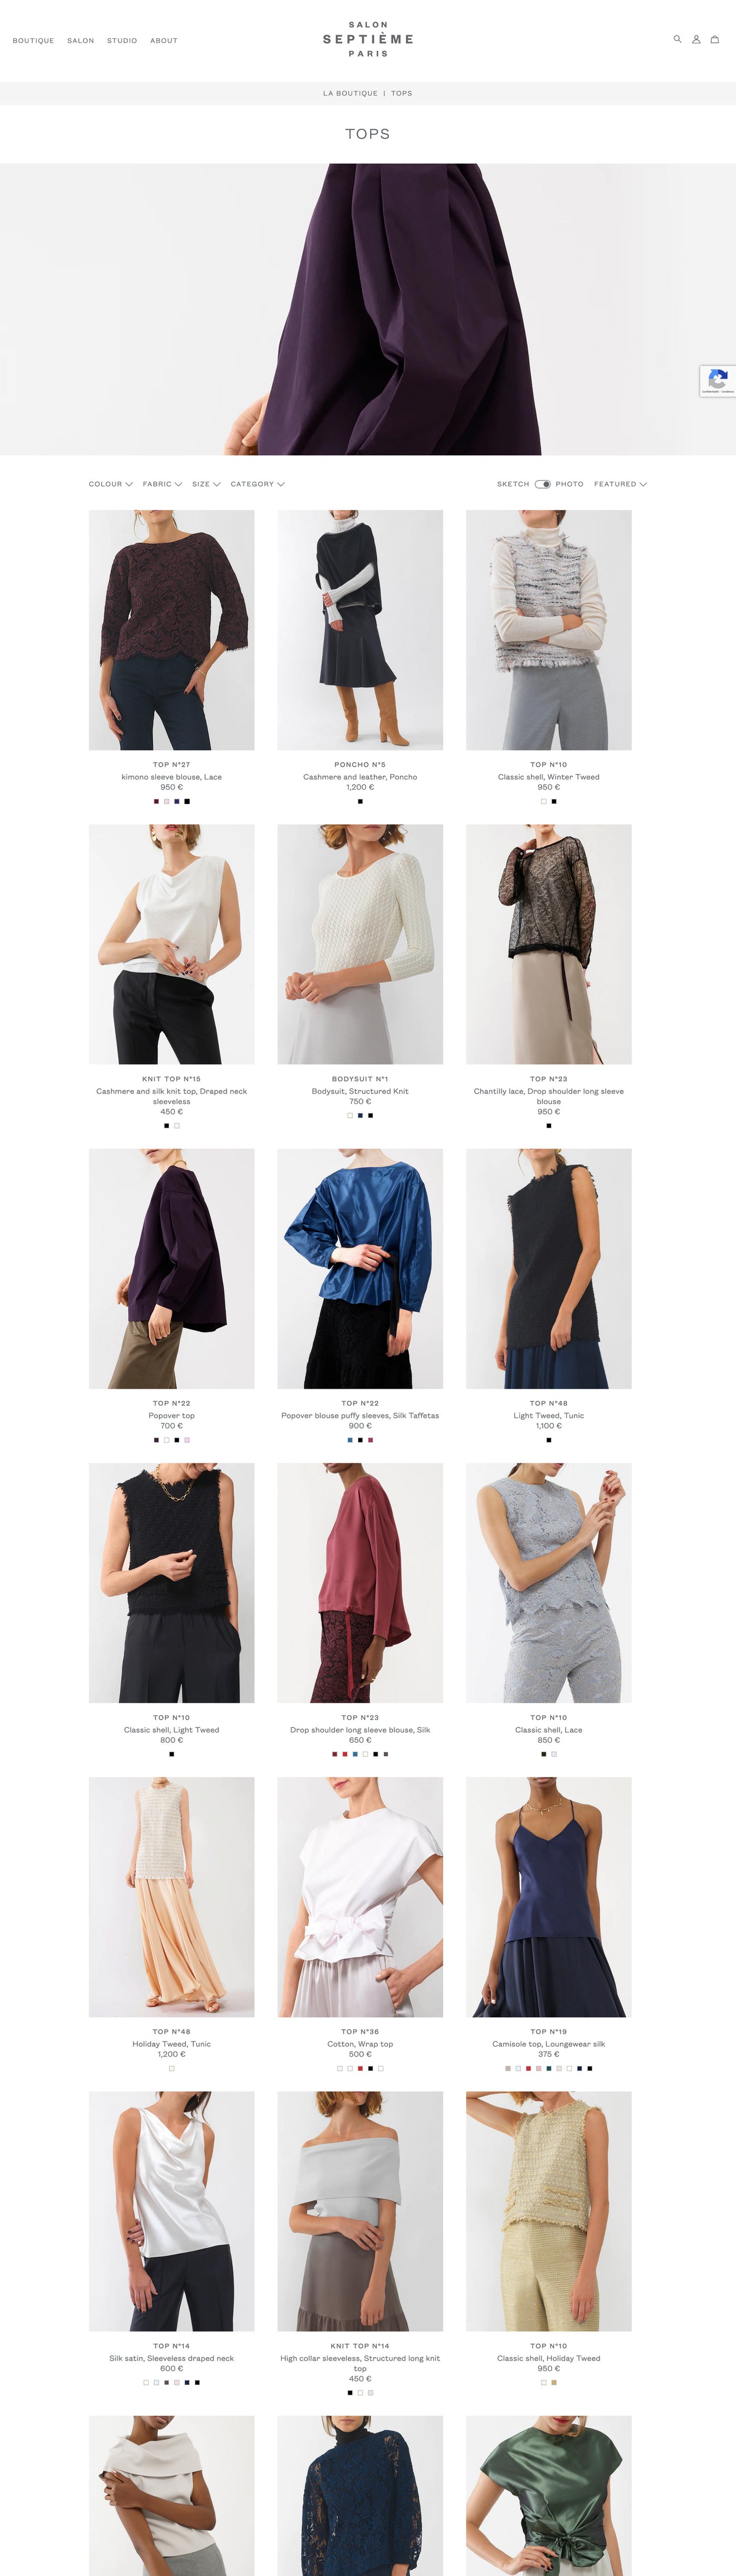This screenshot has width=736, height=2576.
Task: Open the Studio menu item
Action: 122,41
